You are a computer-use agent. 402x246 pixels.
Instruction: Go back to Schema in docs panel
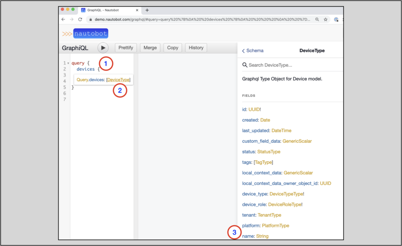pyautogui.click(x=253, y=51)
